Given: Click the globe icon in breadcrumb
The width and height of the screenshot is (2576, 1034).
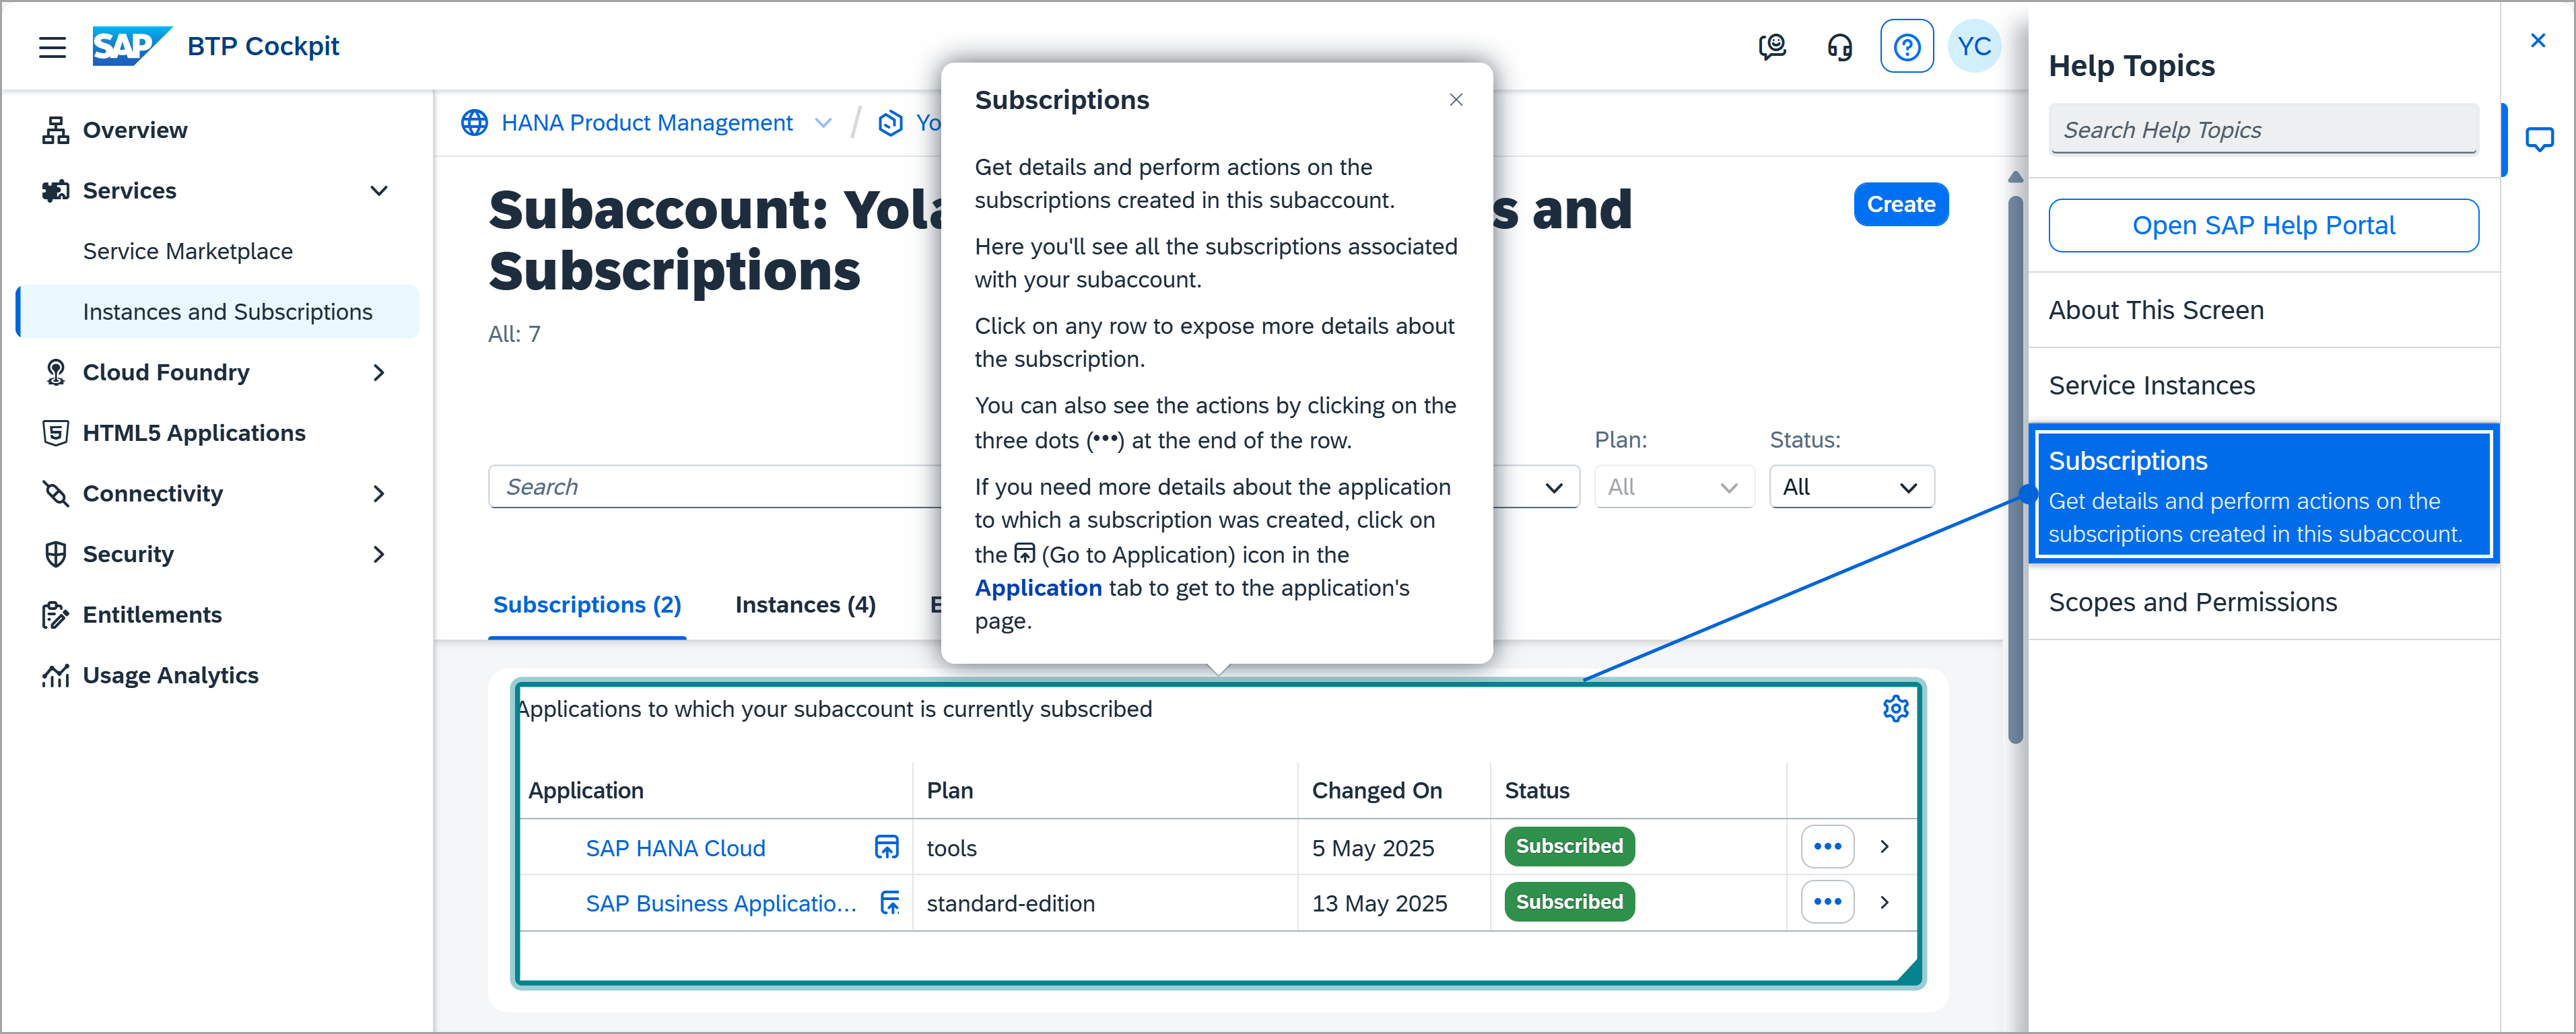Looking at the screenshot, I should pos(474,122).
